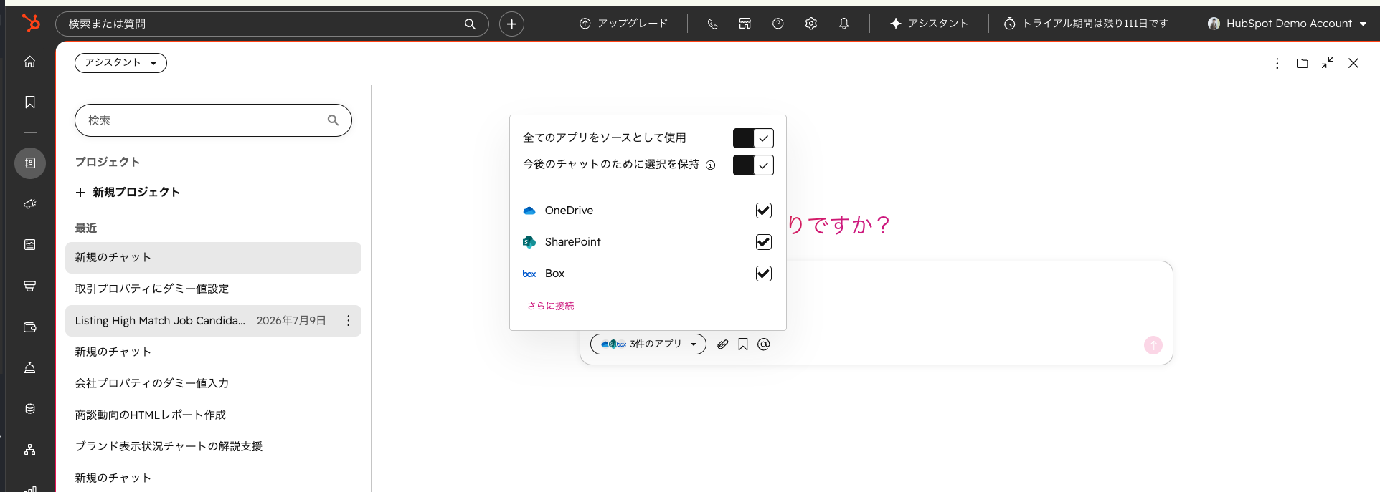Image resolution: width=1380 pixels, height=492 pixels.
Task: Click the paperclip attach icon
Action: pyautogui.click(x=723, y=344)
